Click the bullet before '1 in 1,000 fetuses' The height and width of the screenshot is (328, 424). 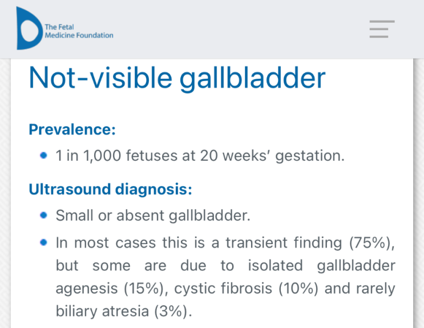43,155
